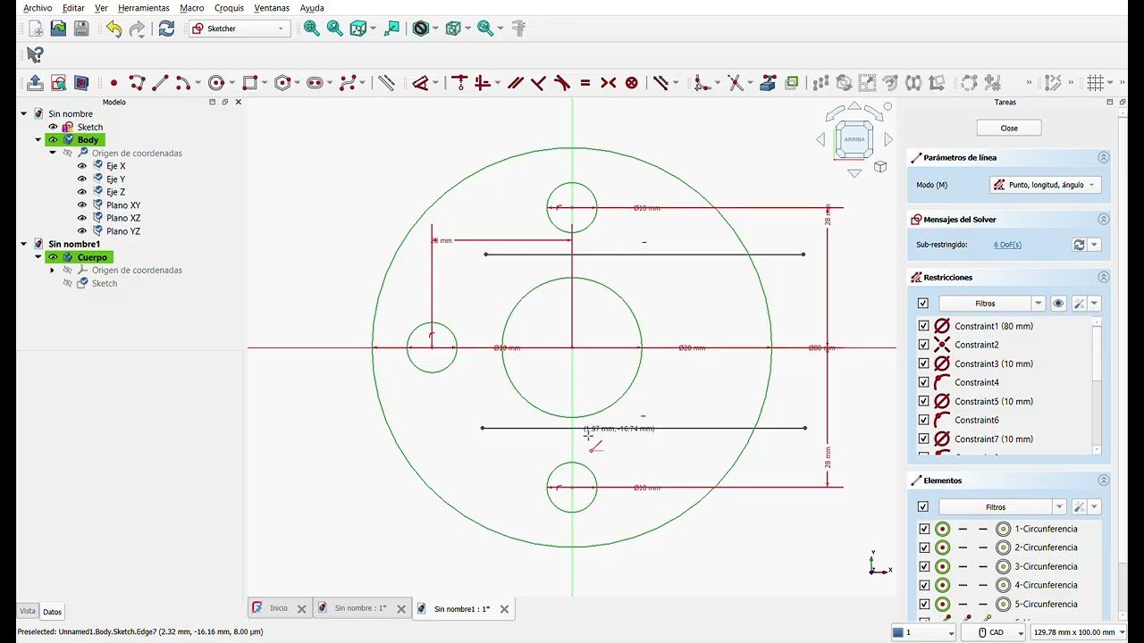Open the Croquis menu
Viewport: 1144px width, 643px height.
229,8
